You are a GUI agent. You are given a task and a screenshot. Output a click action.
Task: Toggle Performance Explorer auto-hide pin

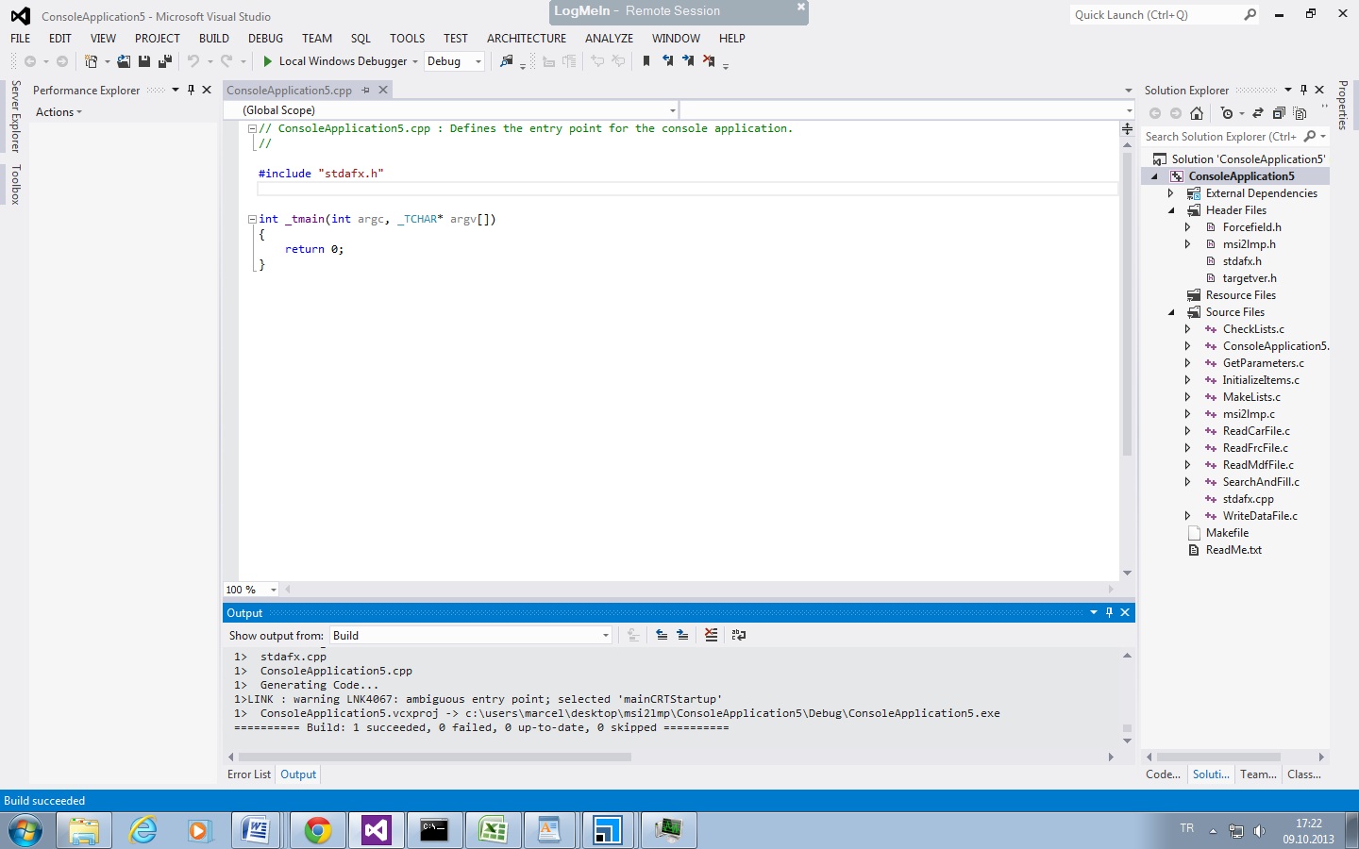(191, 90)
